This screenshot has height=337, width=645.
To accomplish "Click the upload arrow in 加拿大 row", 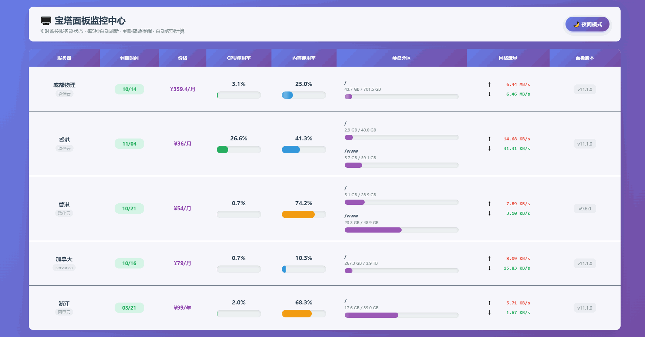I will (x=489, y=258).
